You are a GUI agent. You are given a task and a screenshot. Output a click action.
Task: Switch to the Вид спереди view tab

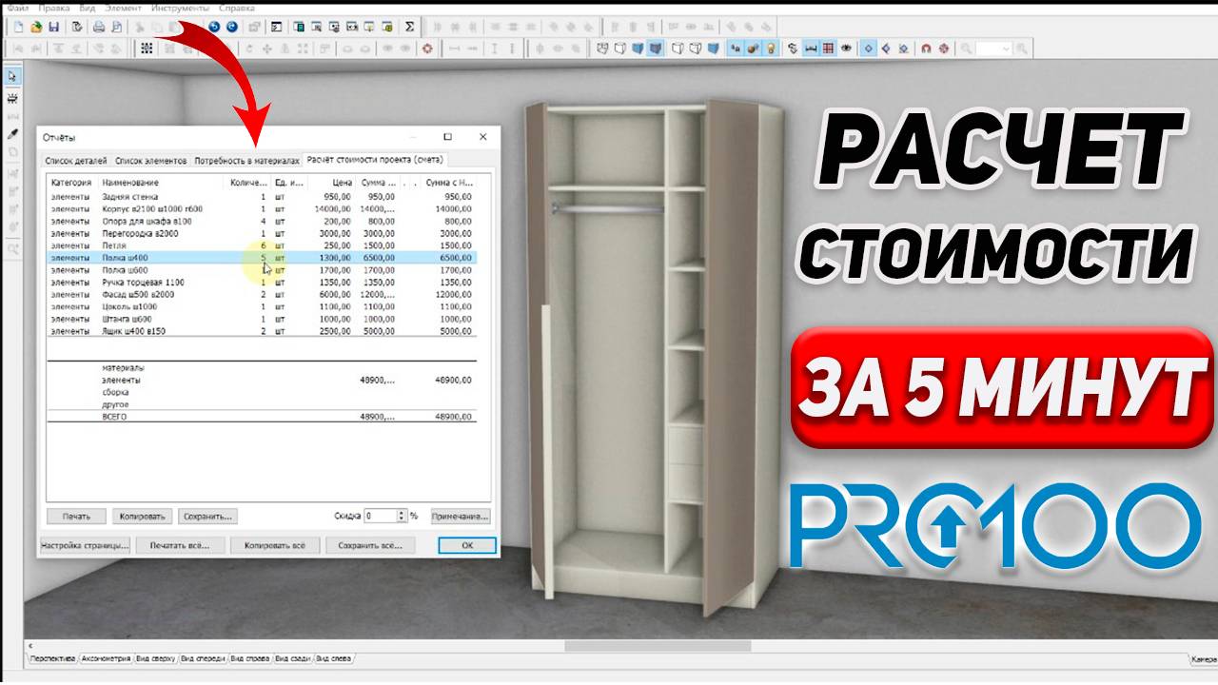201,658
